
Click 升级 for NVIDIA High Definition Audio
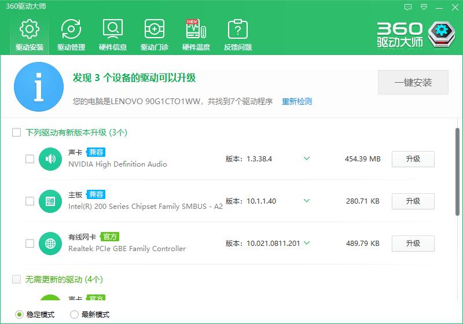click(413, 159)
